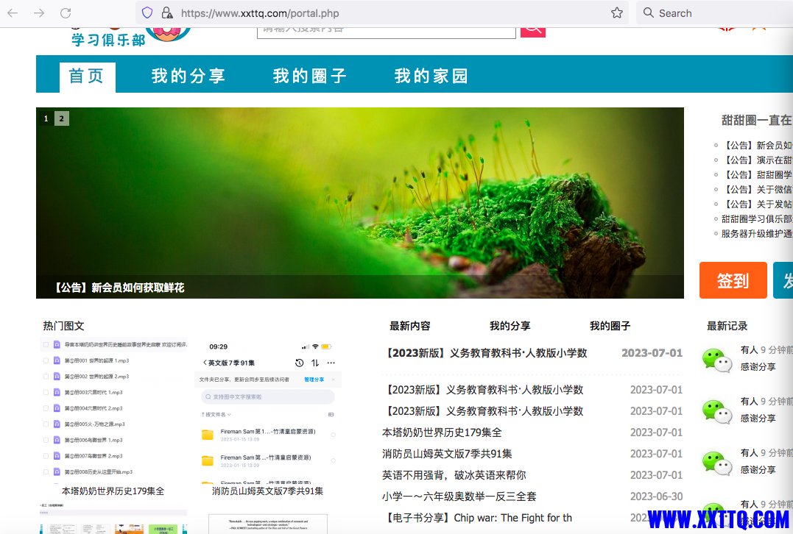Screen dimensions: 793x534
Task: Click the site search input field
Action: pyautogui.click(x=387, y=32)
